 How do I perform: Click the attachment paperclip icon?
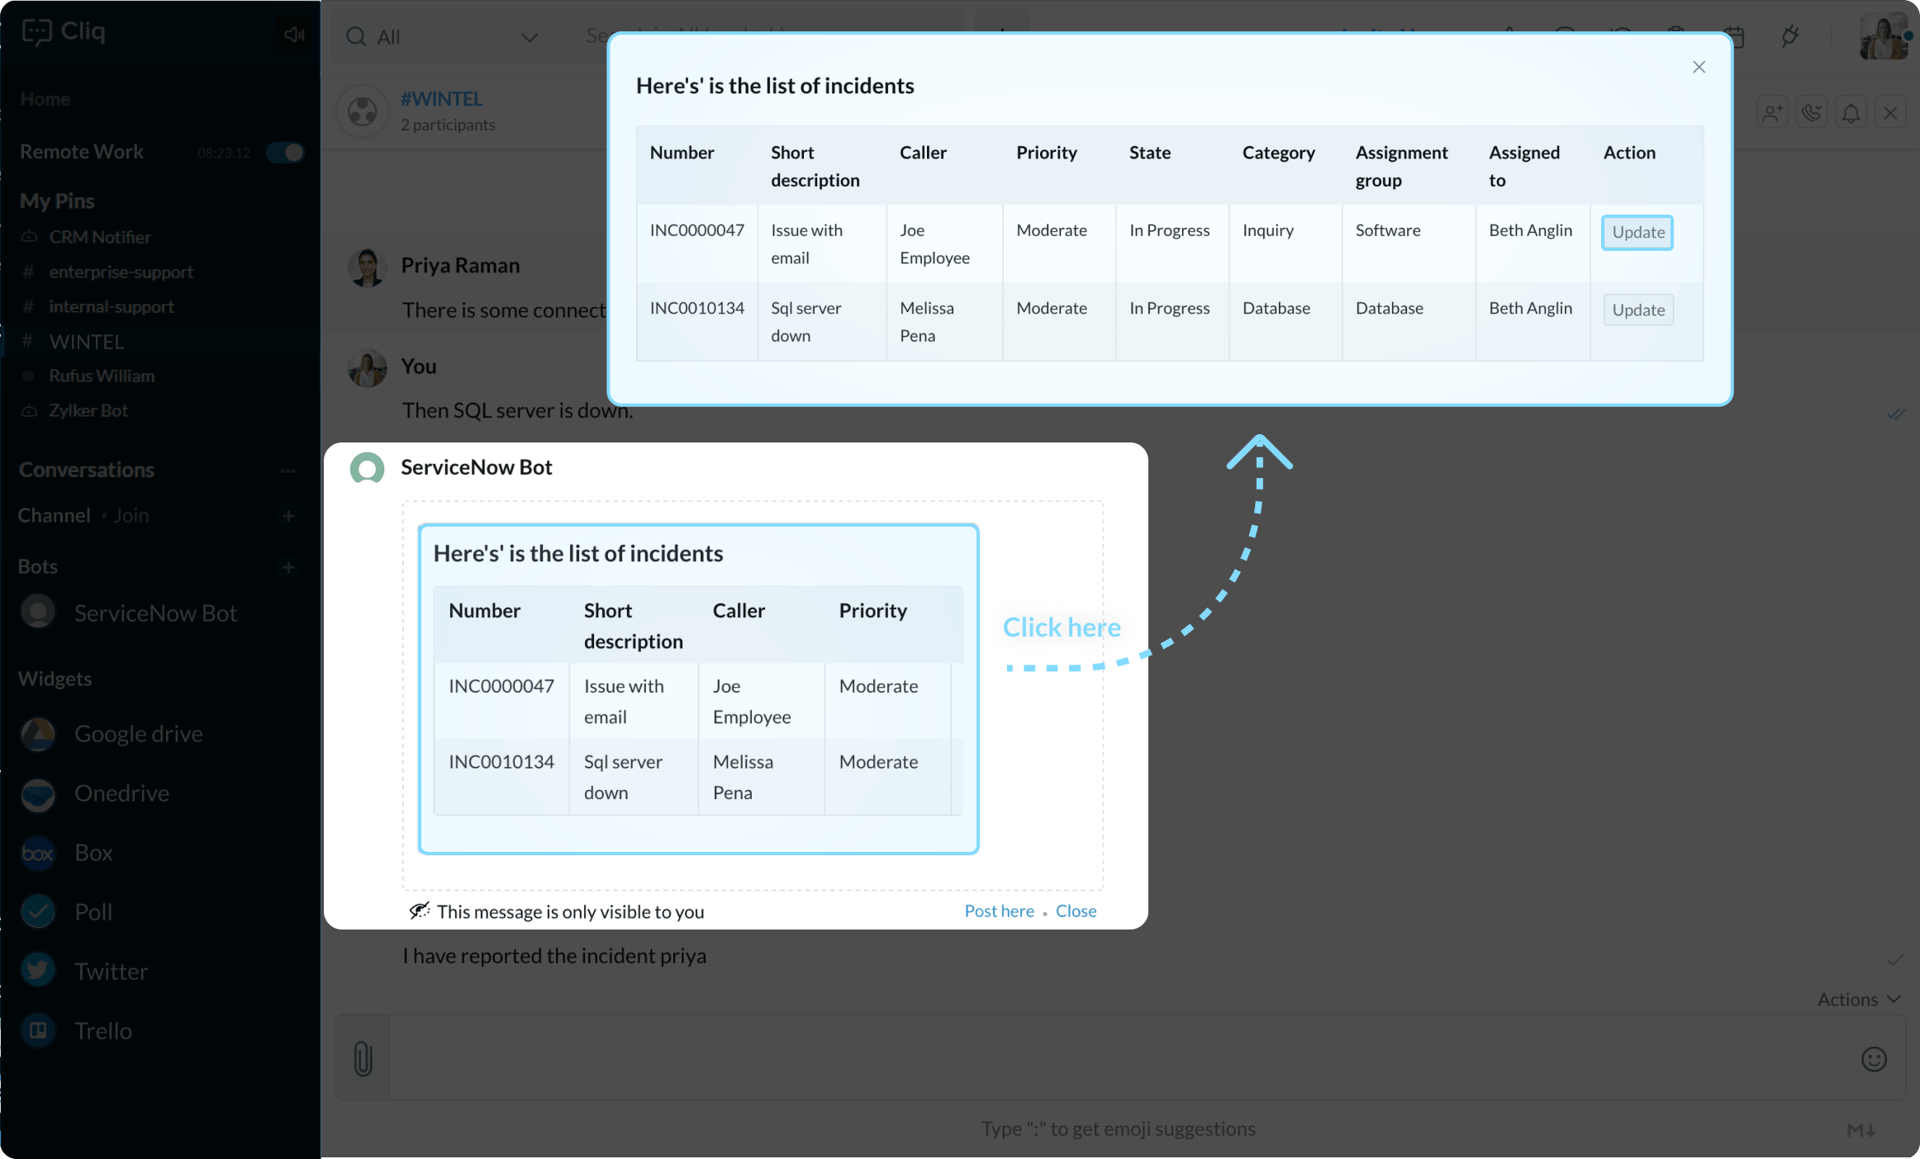(363, 1057)
